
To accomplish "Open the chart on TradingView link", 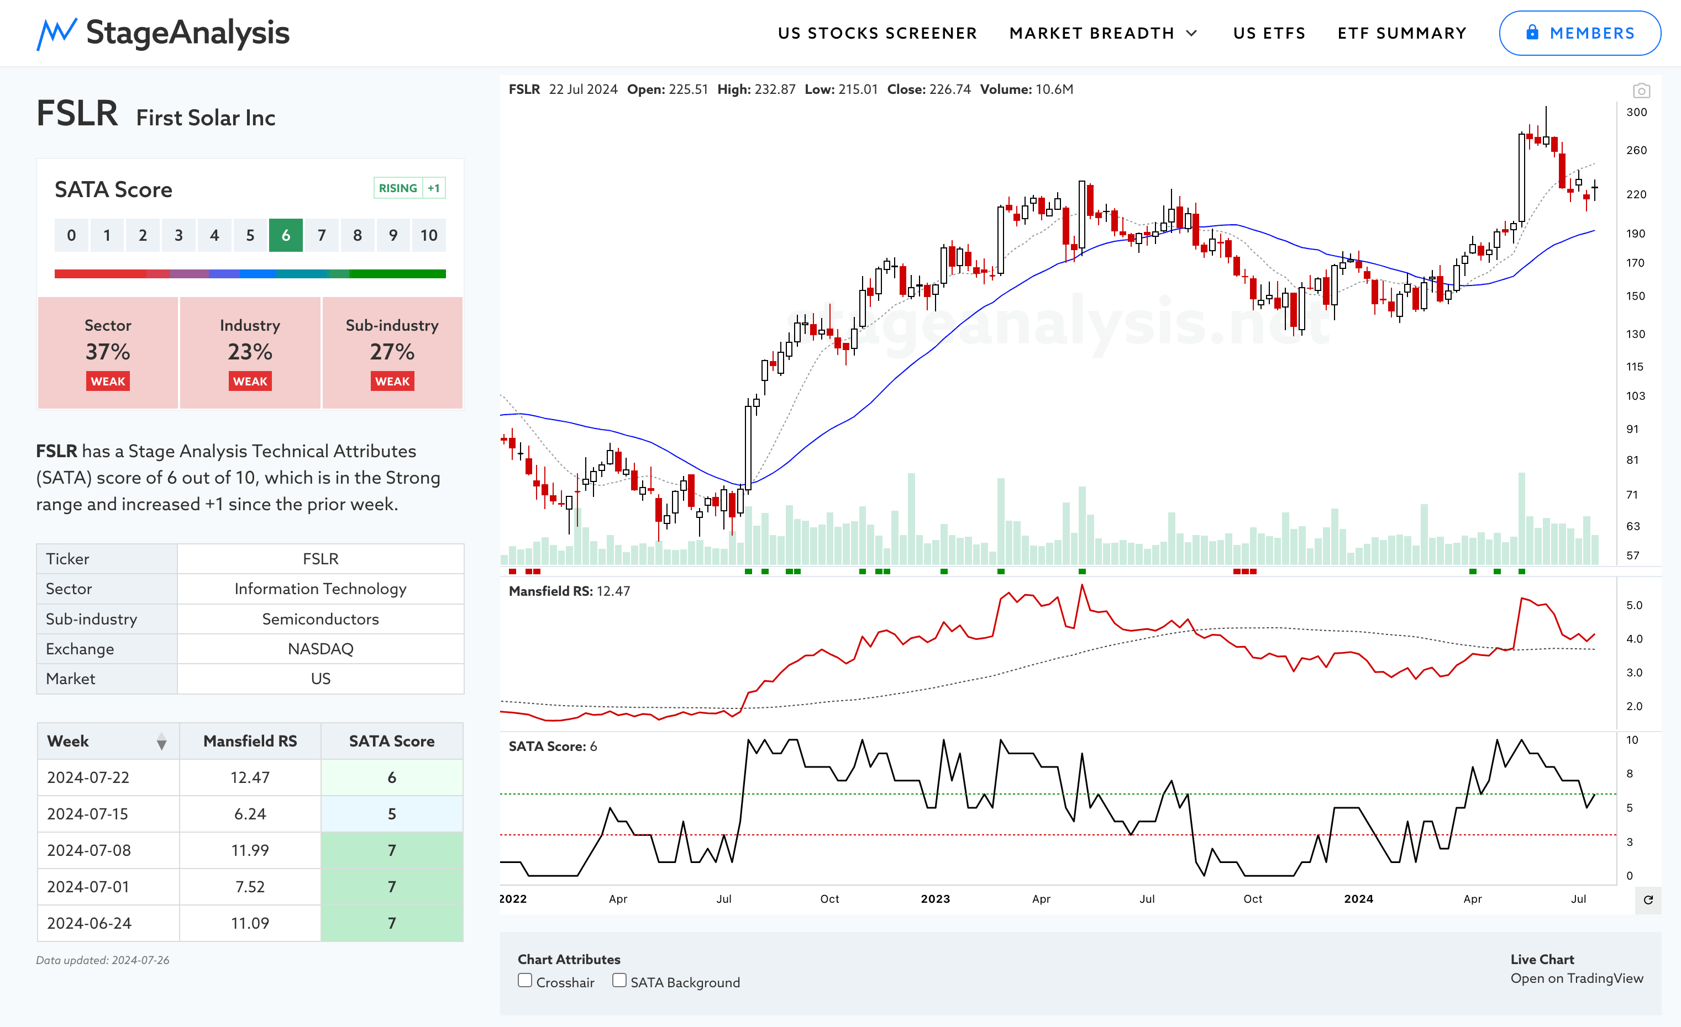I will pyautogui.click(x=1577, y=978).
